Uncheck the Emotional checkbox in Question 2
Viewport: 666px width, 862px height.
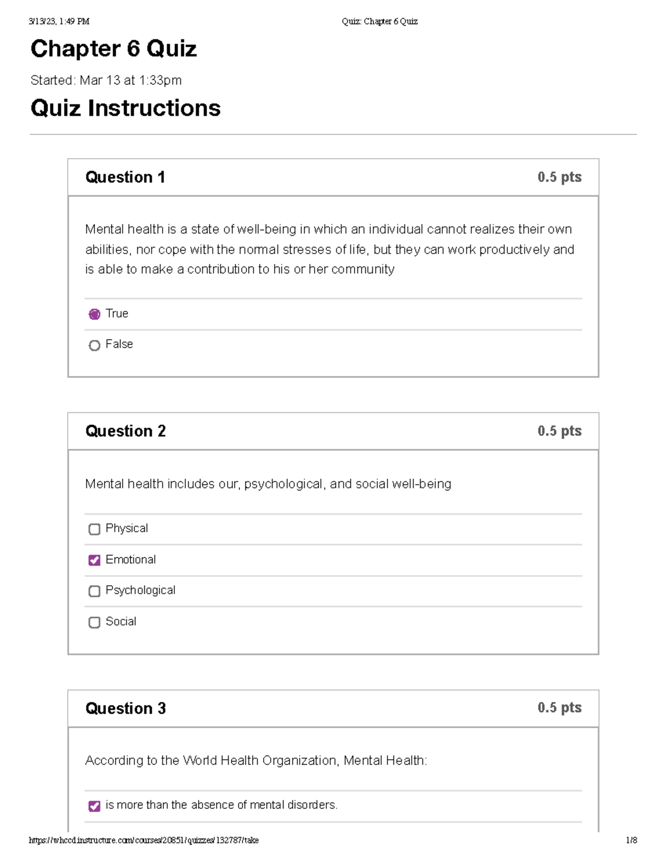(94, 560)
